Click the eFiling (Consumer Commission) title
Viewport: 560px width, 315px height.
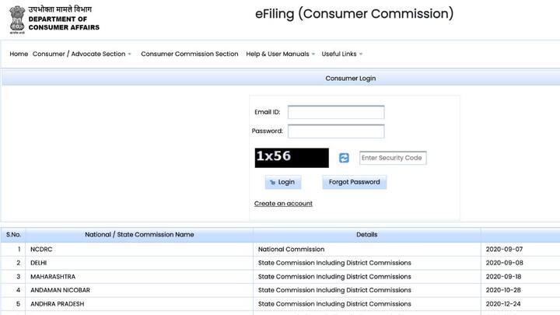tap(354, 14)
